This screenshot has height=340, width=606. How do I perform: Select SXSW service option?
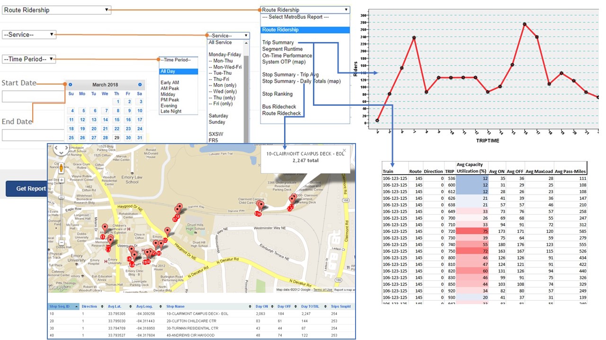coord(216,134)
